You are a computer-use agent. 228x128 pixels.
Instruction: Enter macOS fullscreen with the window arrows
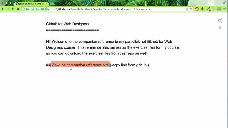(x=225, y=2)
